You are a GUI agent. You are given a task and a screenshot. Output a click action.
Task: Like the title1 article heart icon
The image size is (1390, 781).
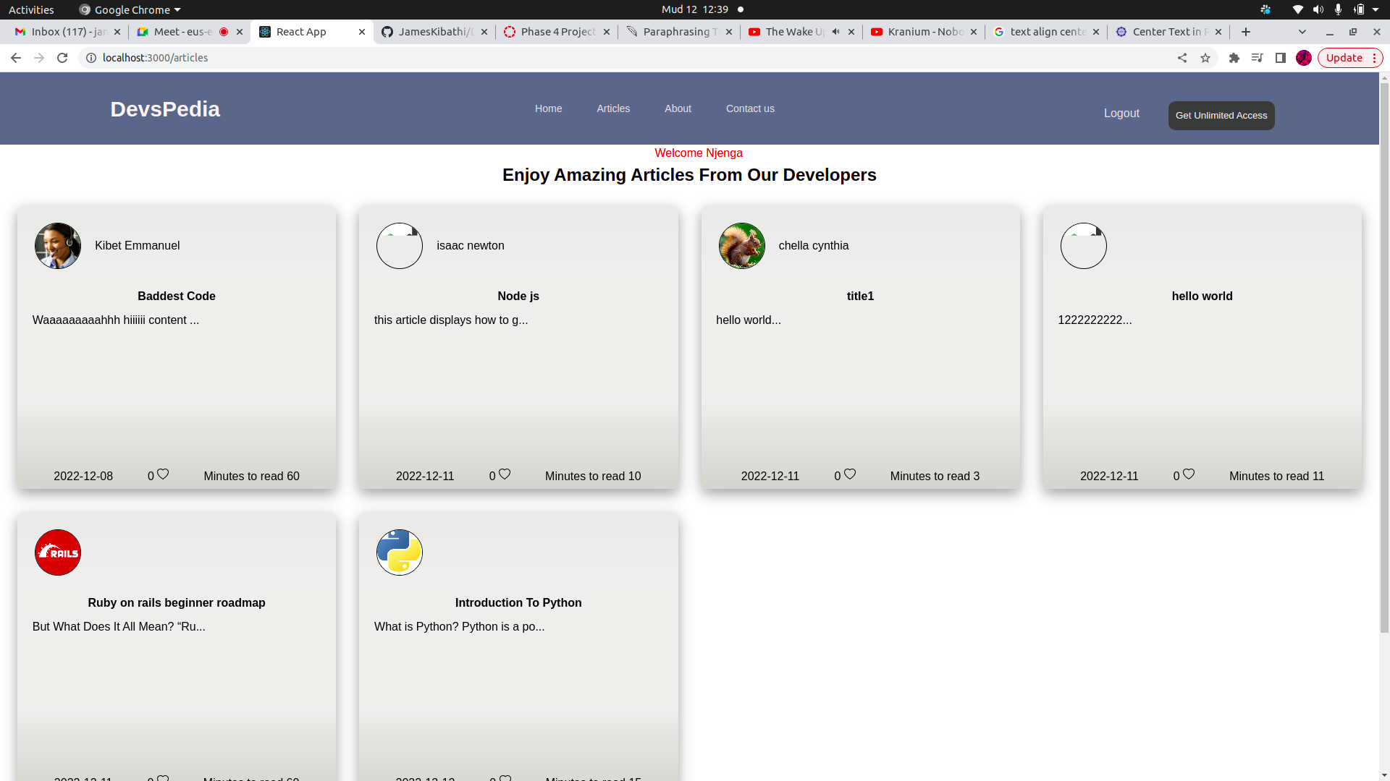pos(850,474)
